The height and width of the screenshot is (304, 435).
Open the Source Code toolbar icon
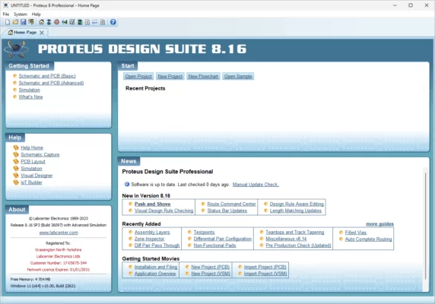pyautogui.click(x=95, y=22)
